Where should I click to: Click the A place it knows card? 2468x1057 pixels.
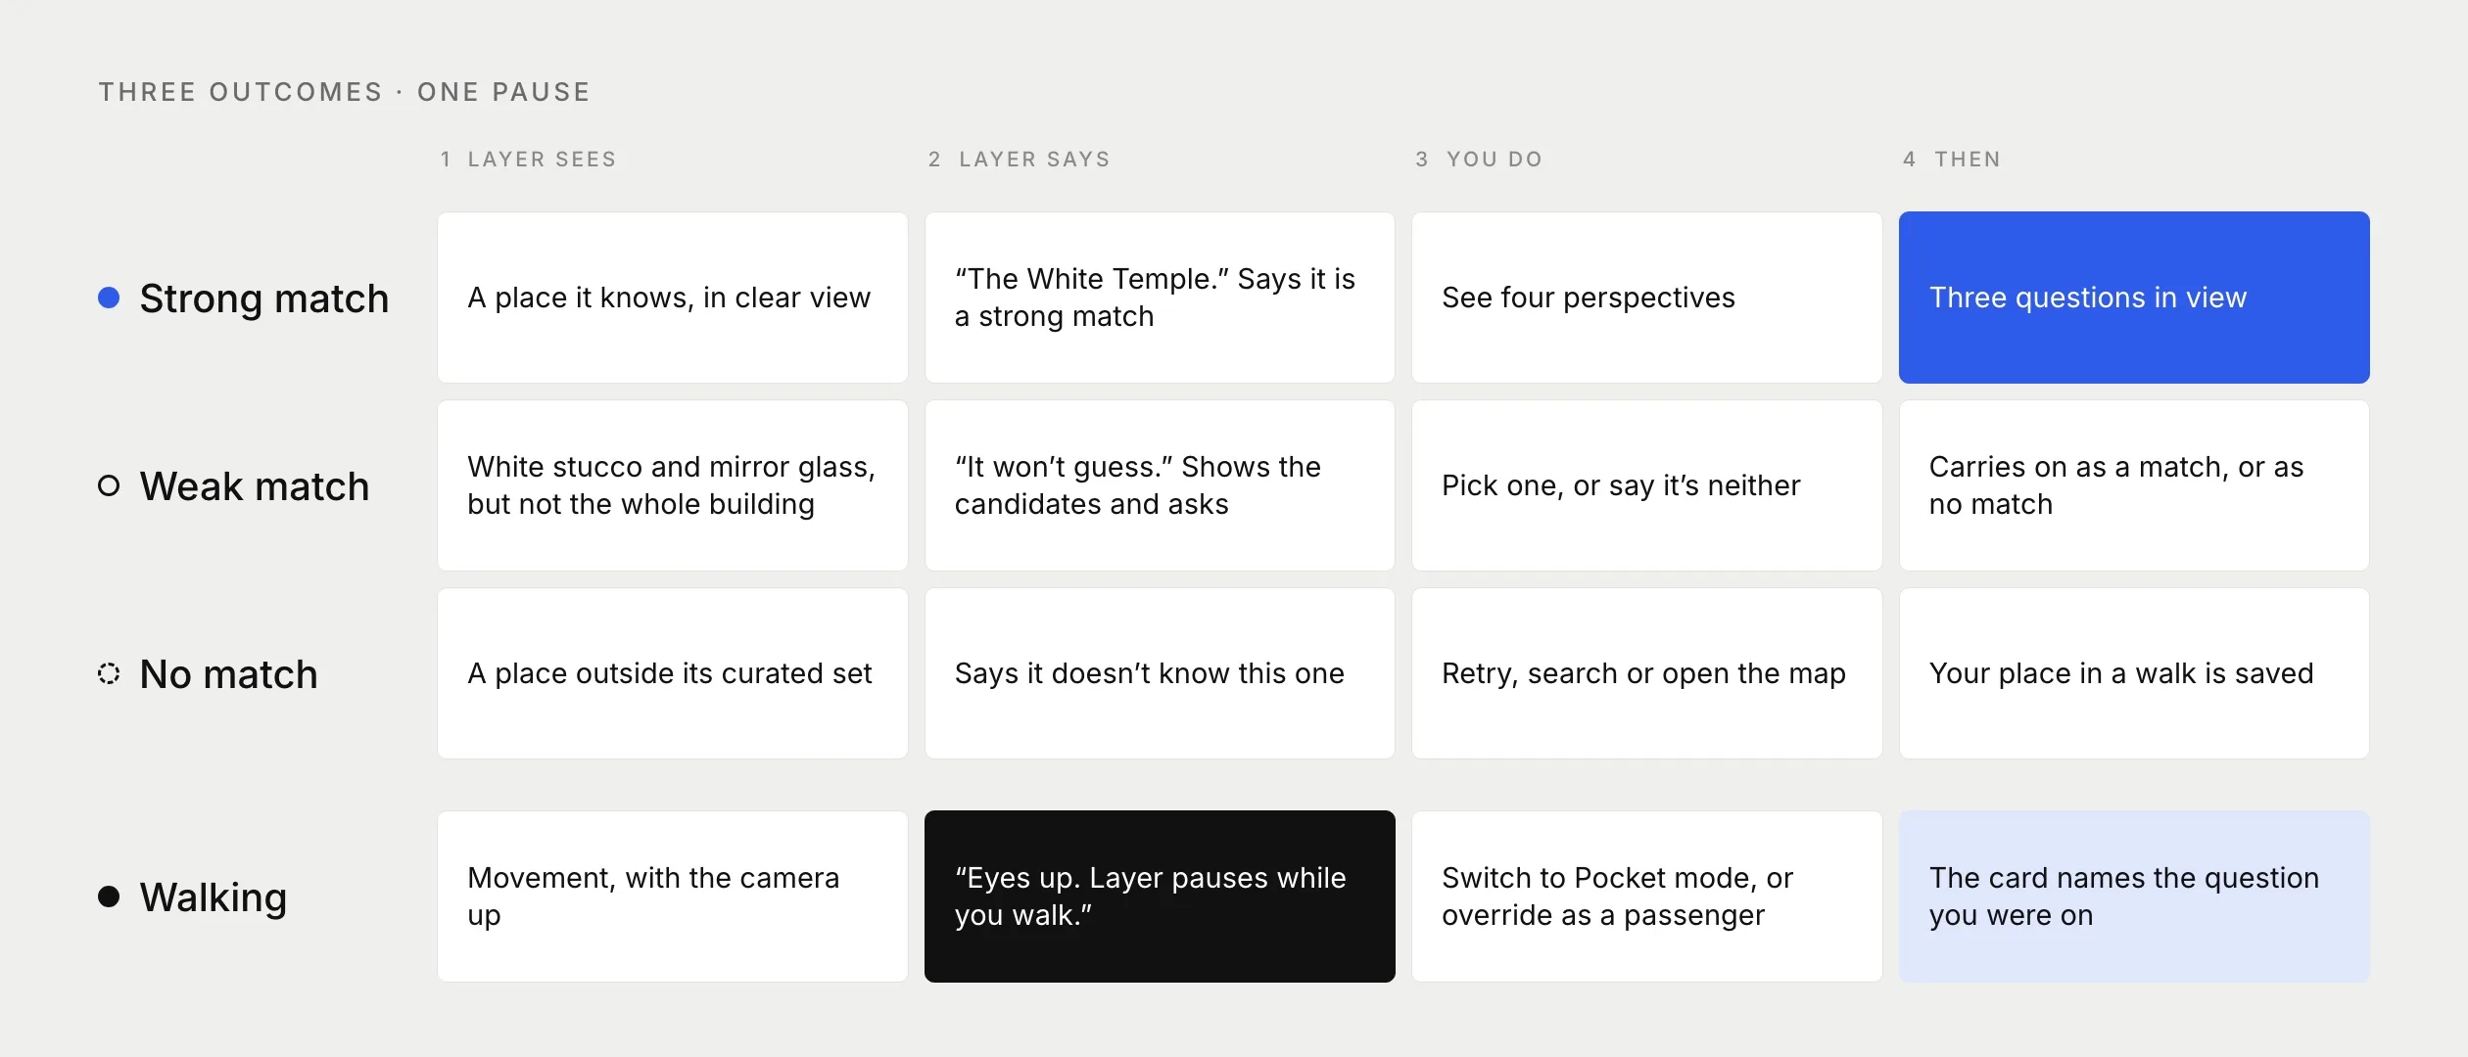[673, 298]
